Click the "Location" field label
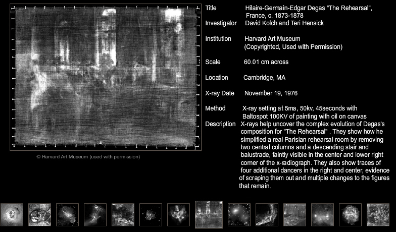Image resolution: width=396 pixels, height=232 pixels. coord(217,78)
